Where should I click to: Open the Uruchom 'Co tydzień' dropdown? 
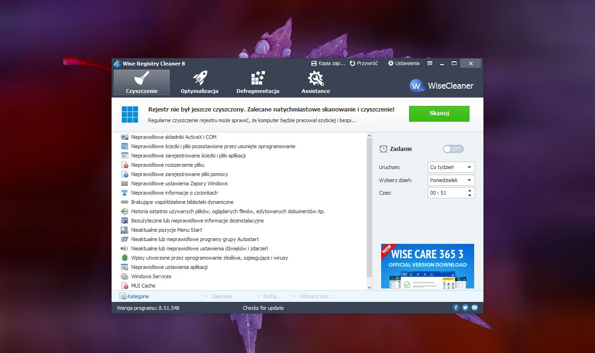[x=451, y=167]
